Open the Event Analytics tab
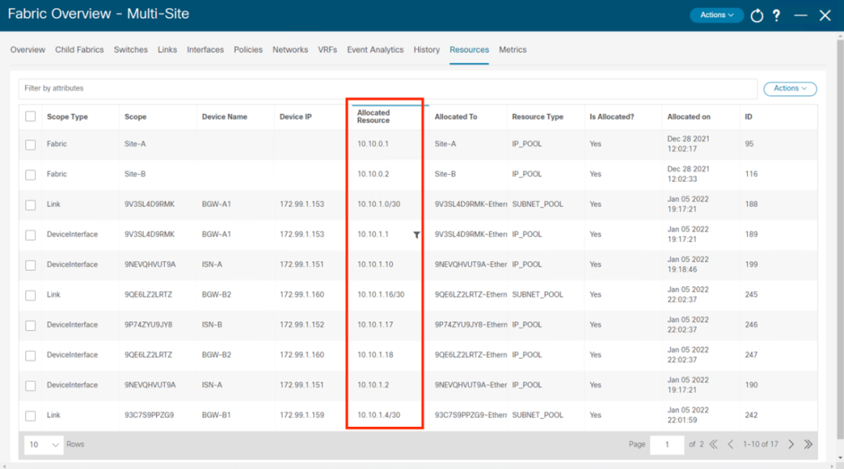The height and width of the screenshot is (469, 844). (x=375, y=49)
